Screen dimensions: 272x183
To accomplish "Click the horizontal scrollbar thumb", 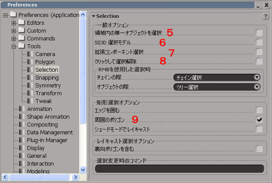I will 39,177.
